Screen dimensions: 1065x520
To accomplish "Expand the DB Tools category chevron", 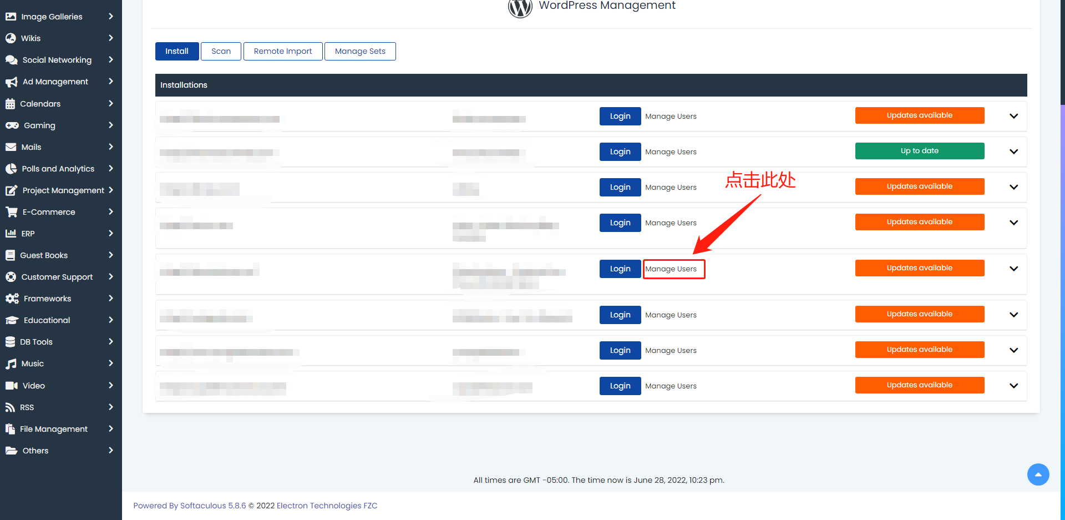I will click(111, 341).
